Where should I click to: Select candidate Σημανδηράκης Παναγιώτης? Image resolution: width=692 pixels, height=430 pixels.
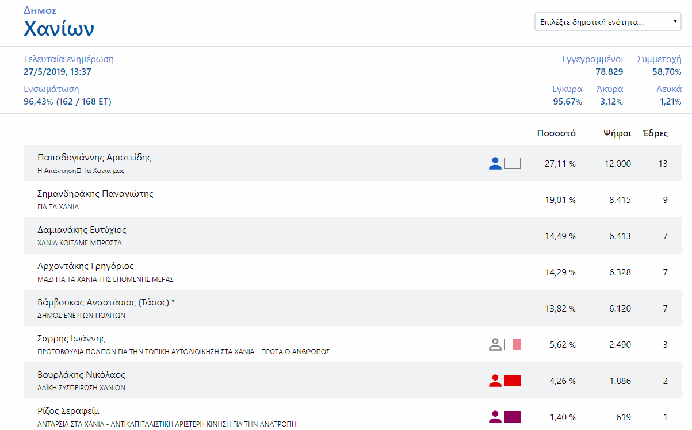point(95,194)
